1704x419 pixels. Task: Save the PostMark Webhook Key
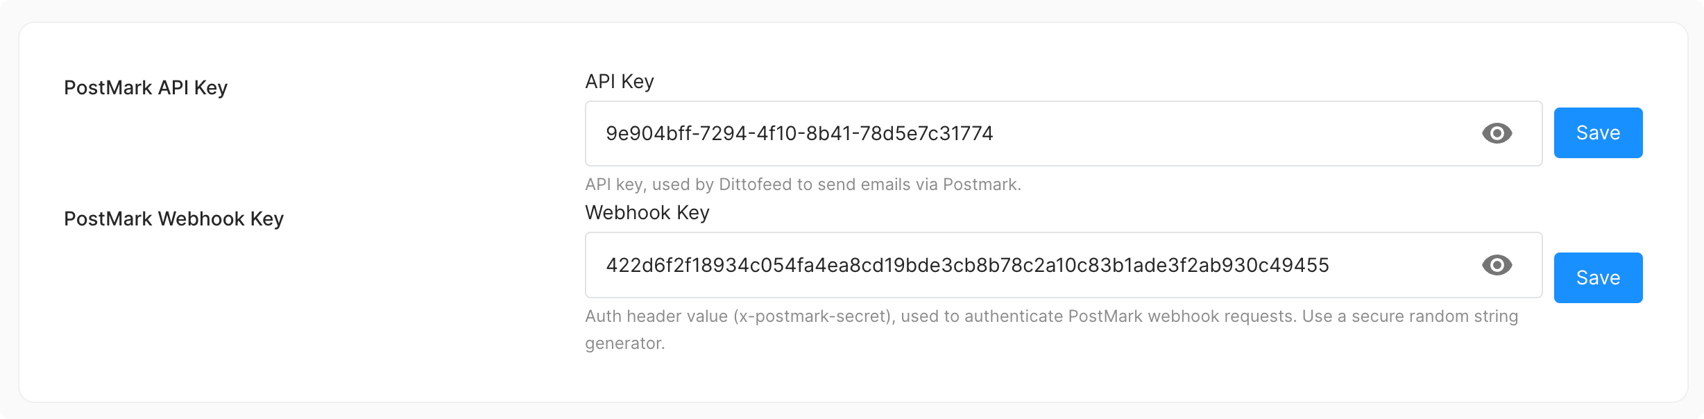pyautogui.click(x=1597, y=277)
